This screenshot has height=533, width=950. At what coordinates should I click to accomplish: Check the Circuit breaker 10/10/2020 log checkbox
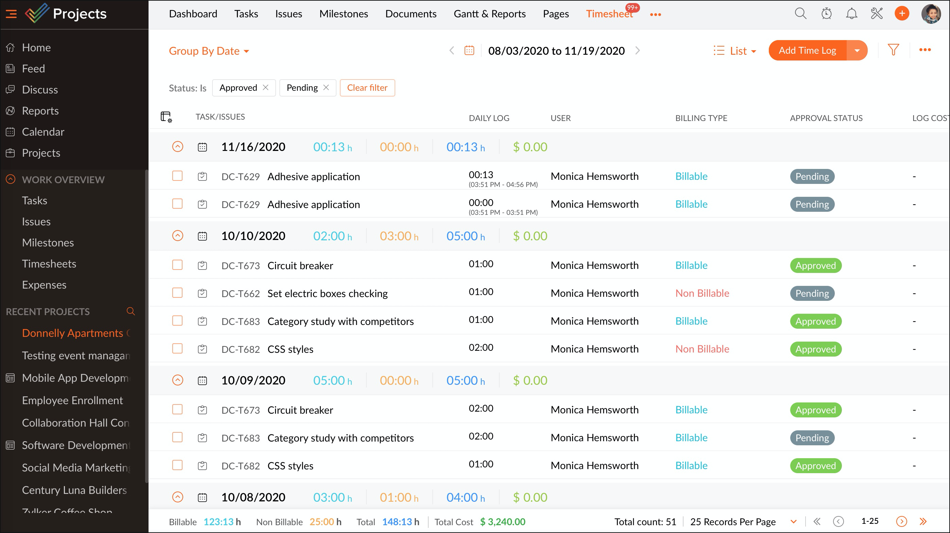tap(177, 265)
